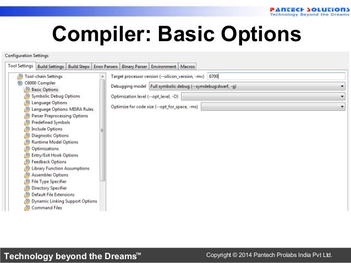The image size is (351, 263).
Task: Open the Error Parsers tab
Action: tap(106, 66)
